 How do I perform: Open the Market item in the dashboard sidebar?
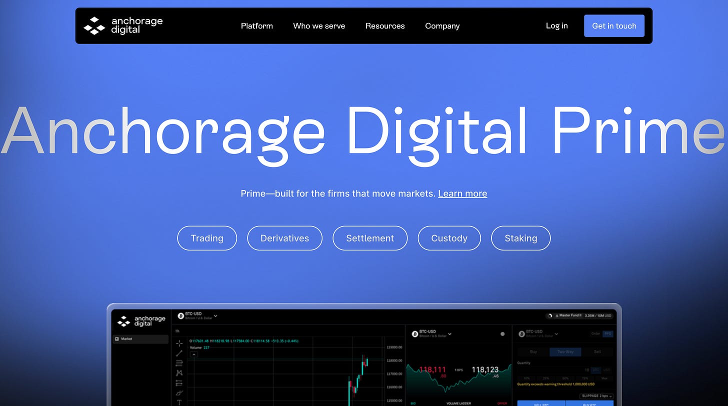click(x=140, y=339)
